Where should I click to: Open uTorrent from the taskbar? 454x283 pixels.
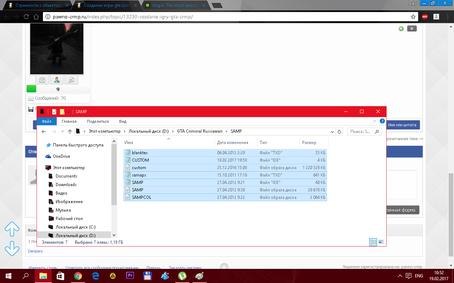click(x=182, y=276)
